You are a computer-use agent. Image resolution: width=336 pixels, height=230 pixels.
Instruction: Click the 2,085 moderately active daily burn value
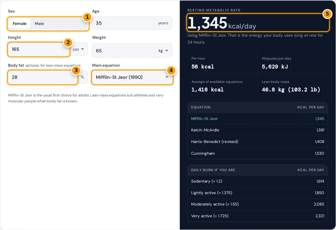pos(319,204)
